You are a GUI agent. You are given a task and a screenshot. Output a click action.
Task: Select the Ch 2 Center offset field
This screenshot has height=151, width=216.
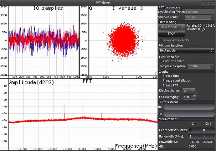pyautogui.click(x=209, y=130)
